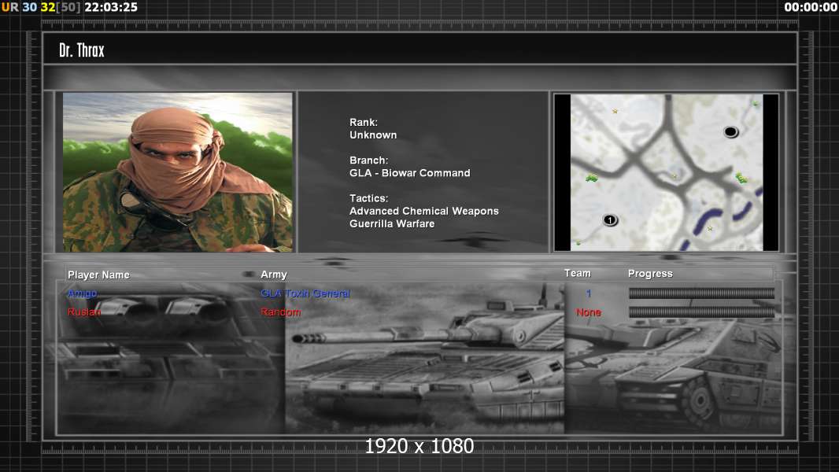Click the Branch label

[368, 160]
